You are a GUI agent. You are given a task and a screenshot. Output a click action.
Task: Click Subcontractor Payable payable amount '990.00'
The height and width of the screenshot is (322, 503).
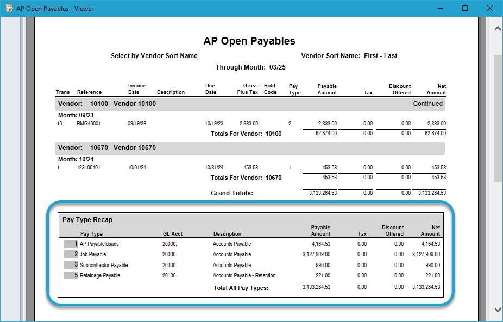(x=323, y=265)
